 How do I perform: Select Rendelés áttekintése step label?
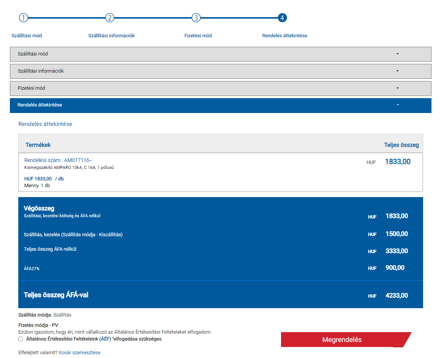(284, 36)
